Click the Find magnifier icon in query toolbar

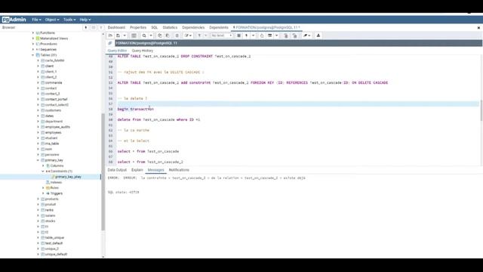(x=144, y=36)
